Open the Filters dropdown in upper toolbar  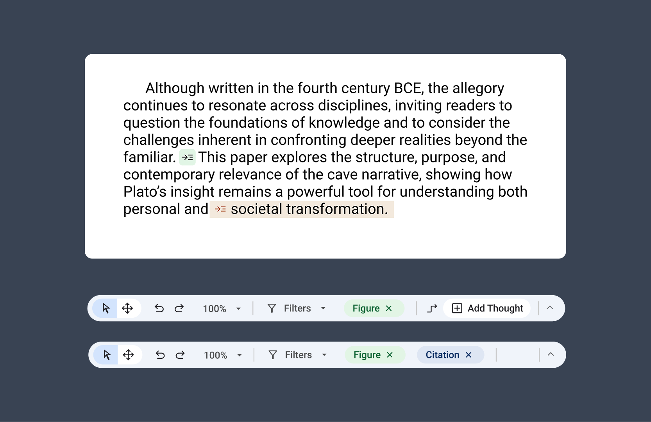(x=297, y=308)
